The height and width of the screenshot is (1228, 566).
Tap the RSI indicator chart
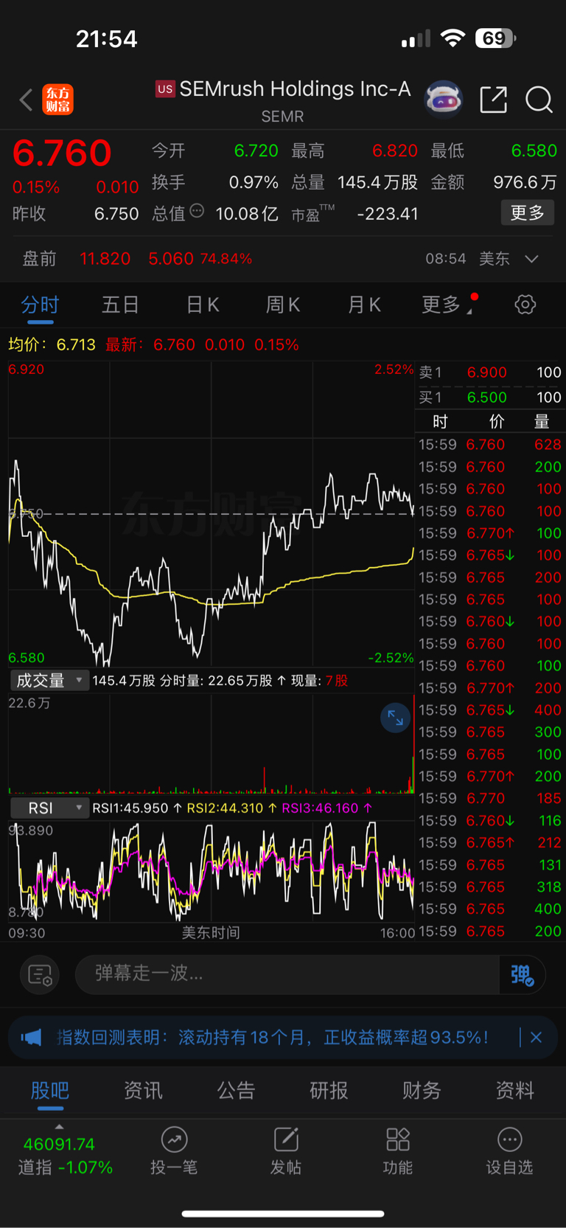211,872
